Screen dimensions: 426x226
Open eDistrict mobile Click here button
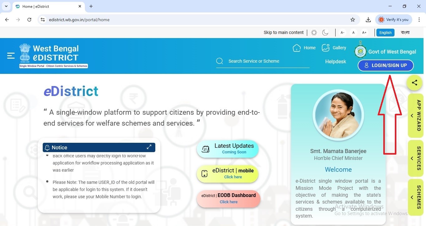228,174
